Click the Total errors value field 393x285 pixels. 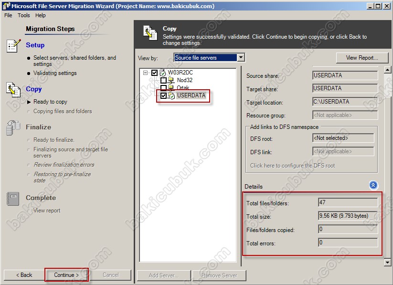[x=348, y=243]
